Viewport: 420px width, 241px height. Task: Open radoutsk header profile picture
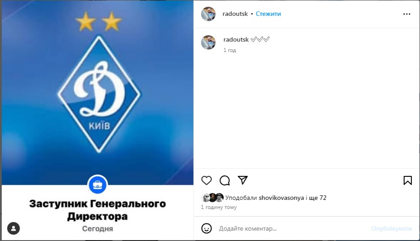coord(208,14)
